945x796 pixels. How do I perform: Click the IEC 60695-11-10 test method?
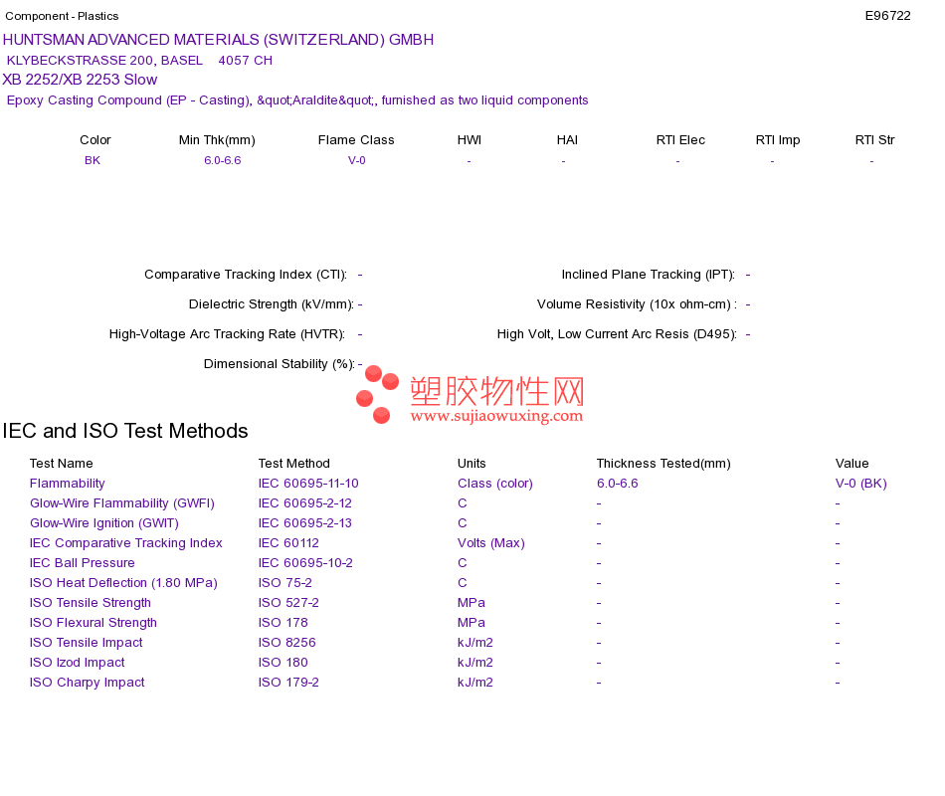[308, 483]
